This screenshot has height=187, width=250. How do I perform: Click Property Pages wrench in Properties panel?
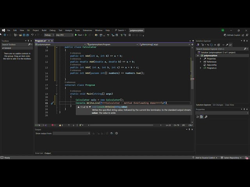click(x=206, y=117)
